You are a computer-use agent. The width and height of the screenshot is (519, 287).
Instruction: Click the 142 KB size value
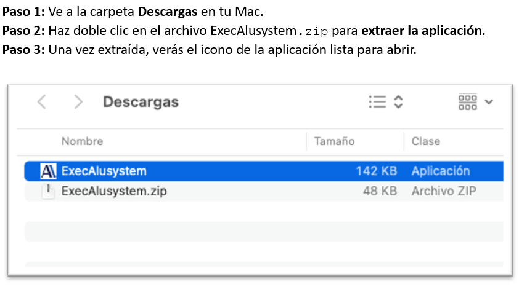pos(377,171)
